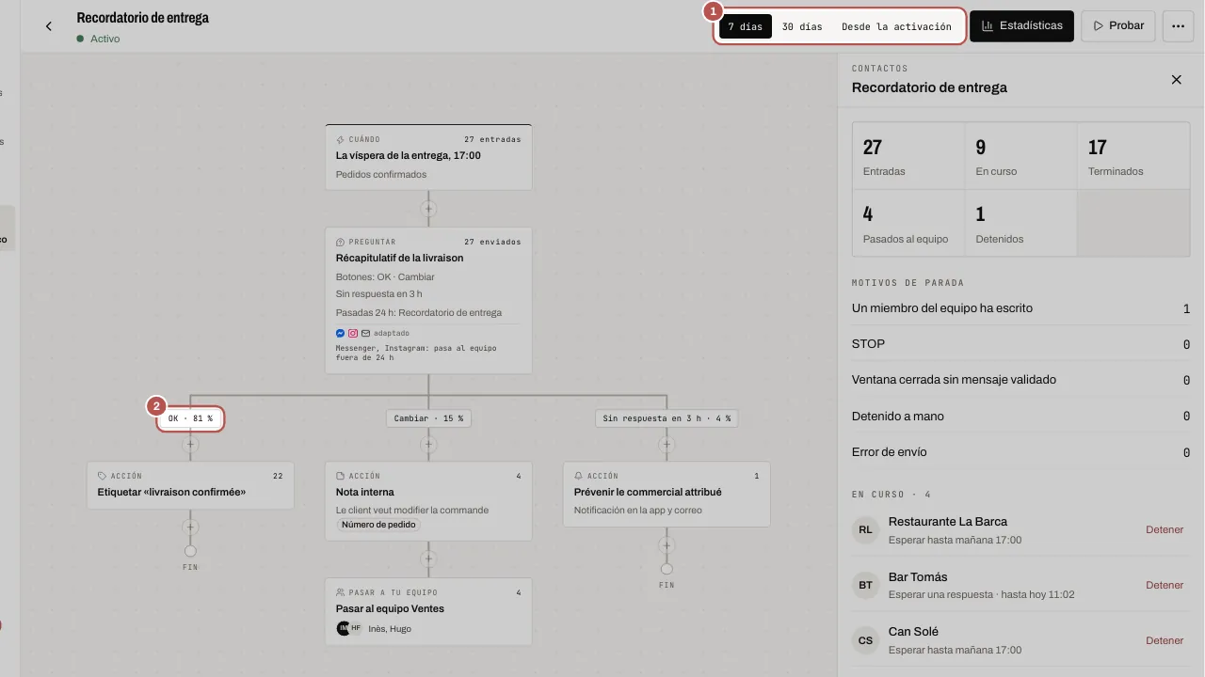1205x677 pixels.
Task: Go back with the left arrow icon
Action: tap(49, 26)
